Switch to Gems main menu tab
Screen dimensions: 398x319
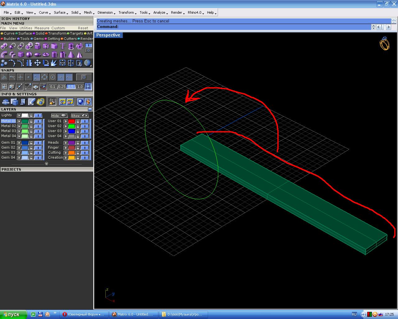pos(39,39)
